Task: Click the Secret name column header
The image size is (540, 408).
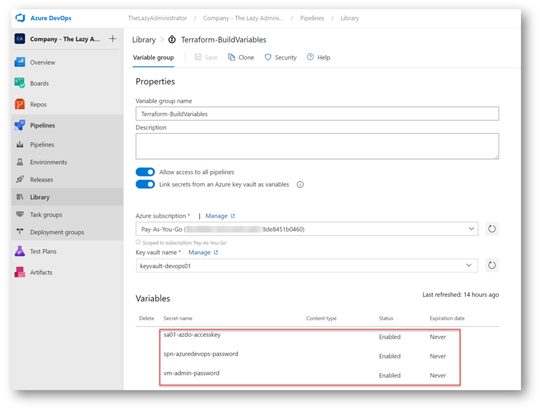Action: coord(178,318)
